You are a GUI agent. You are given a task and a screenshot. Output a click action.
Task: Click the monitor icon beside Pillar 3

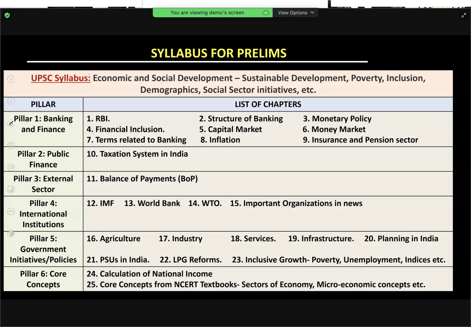[x=11, y=189]
